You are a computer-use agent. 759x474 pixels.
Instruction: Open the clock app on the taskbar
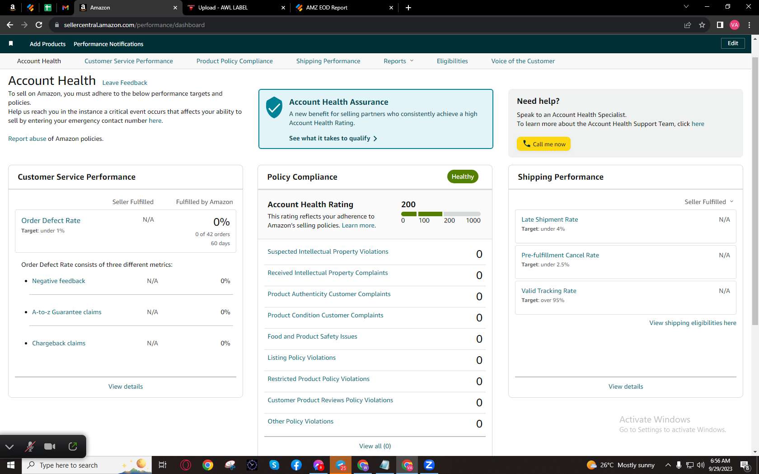(x=252, y=465)
